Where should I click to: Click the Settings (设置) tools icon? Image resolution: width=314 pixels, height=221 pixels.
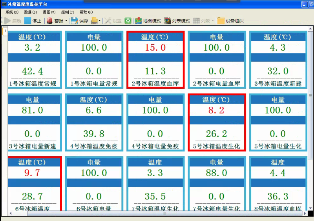108,21
